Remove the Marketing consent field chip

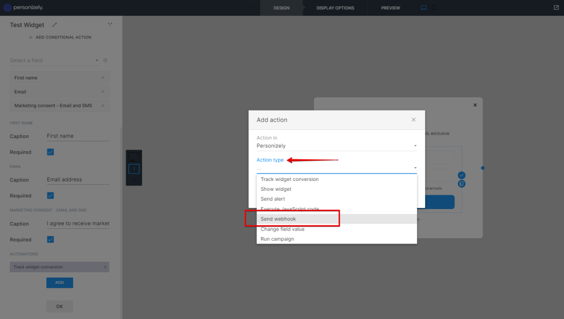[x=103, y=106]
